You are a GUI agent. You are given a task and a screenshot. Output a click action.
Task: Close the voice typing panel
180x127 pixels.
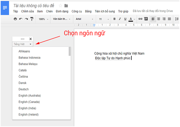tap(30, 39)
